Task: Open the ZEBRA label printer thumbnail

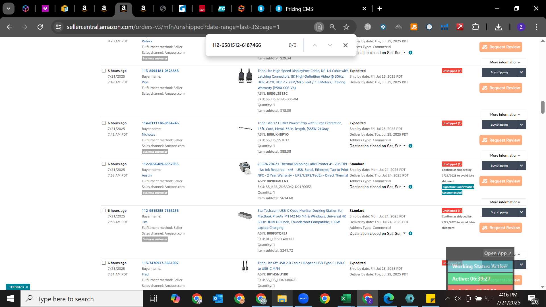Action: click(x=245, y=168)
